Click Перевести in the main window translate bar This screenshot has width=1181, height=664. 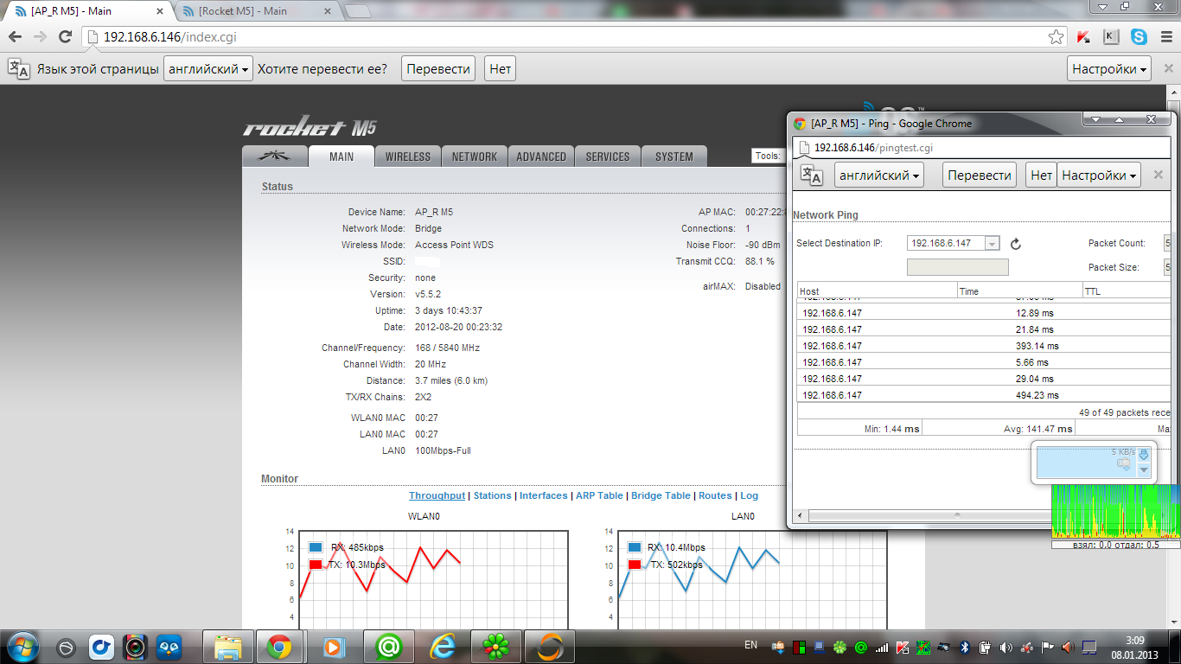coord(438,69)
